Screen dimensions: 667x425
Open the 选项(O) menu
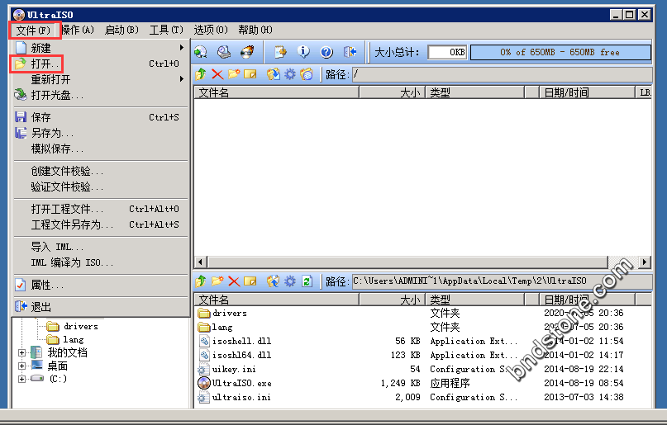[x=211, y=30]
